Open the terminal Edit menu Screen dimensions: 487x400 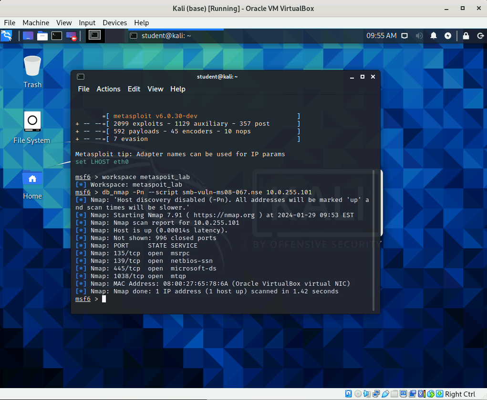pyautogui.click(x=134, y=89)
